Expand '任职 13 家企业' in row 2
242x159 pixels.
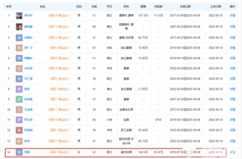click(59, 26)
